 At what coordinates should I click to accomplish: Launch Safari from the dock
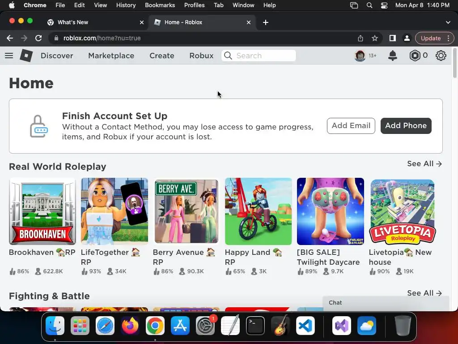click(105, 326)
